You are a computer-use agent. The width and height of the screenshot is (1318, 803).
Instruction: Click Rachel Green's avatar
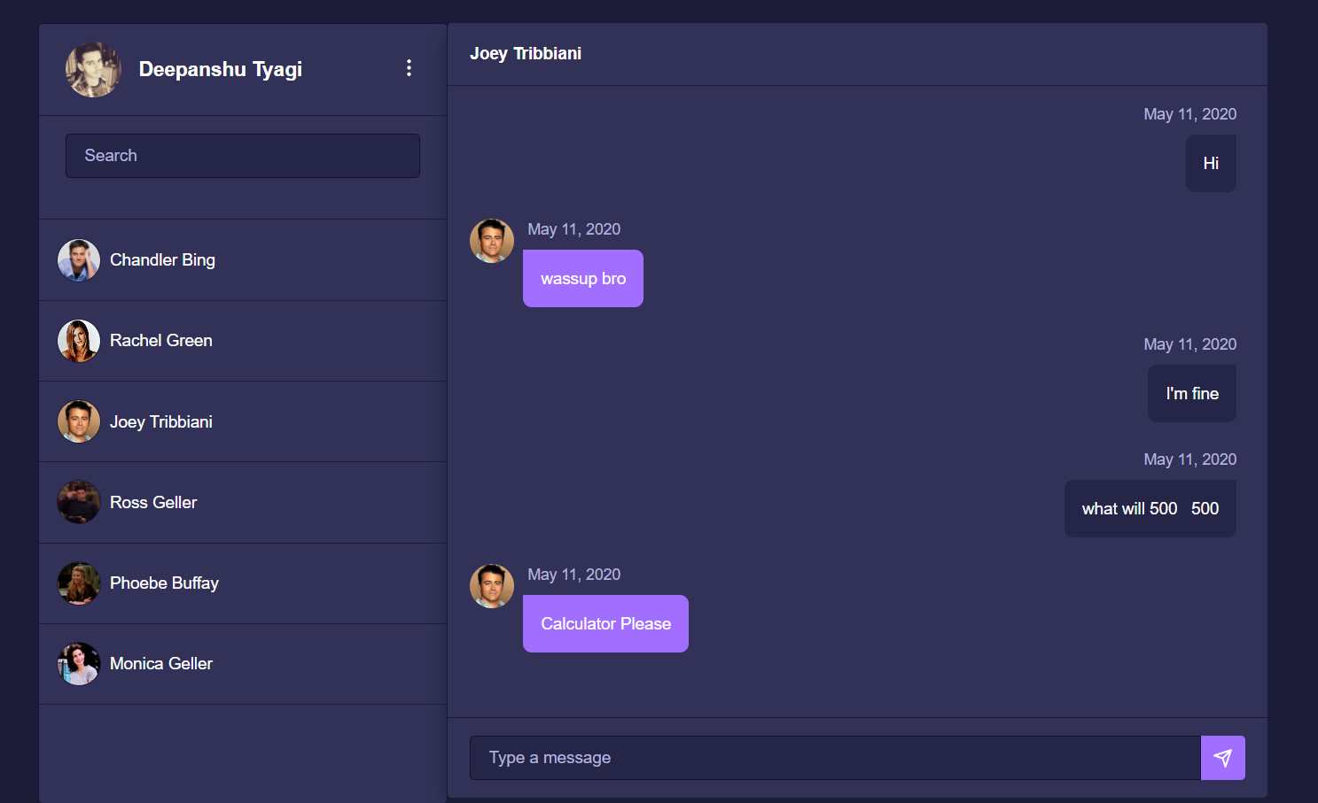(x=79, y=340)
